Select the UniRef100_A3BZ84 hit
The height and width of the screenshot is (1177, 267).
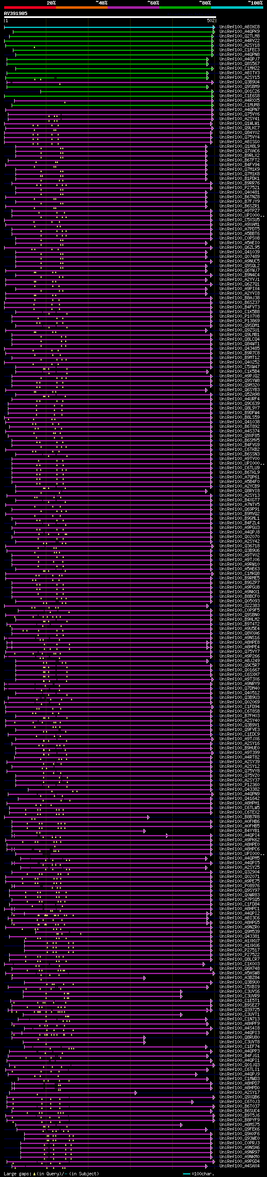click(x=239, y=978)
